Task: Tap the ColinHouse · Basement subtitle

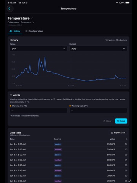Action: (x=19, y=22)
